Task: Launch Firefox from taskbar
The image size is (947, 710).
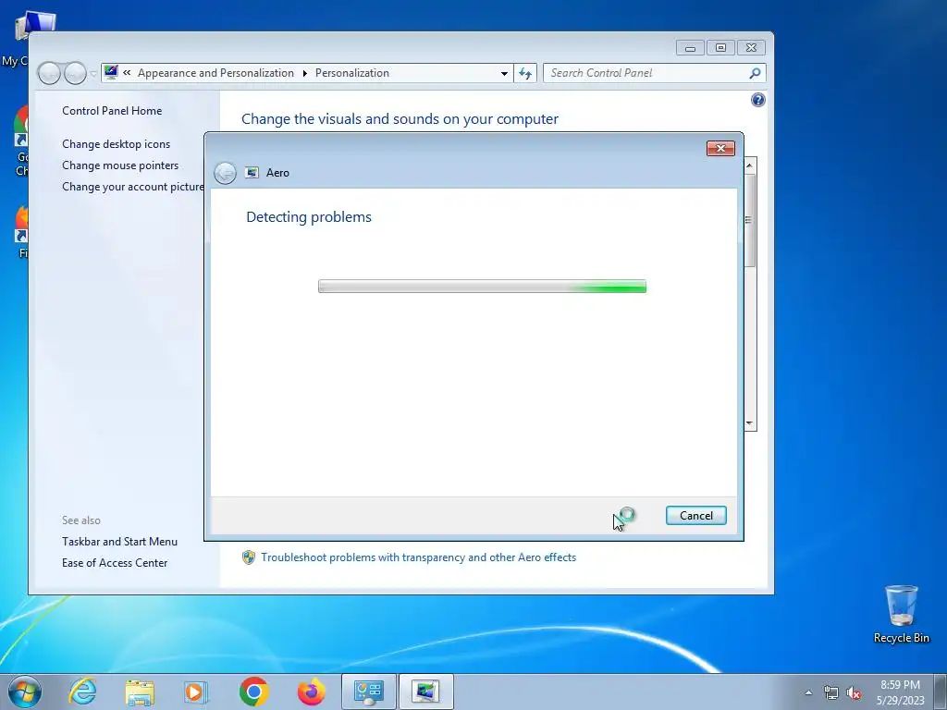Action: click(x=311, y=692)
